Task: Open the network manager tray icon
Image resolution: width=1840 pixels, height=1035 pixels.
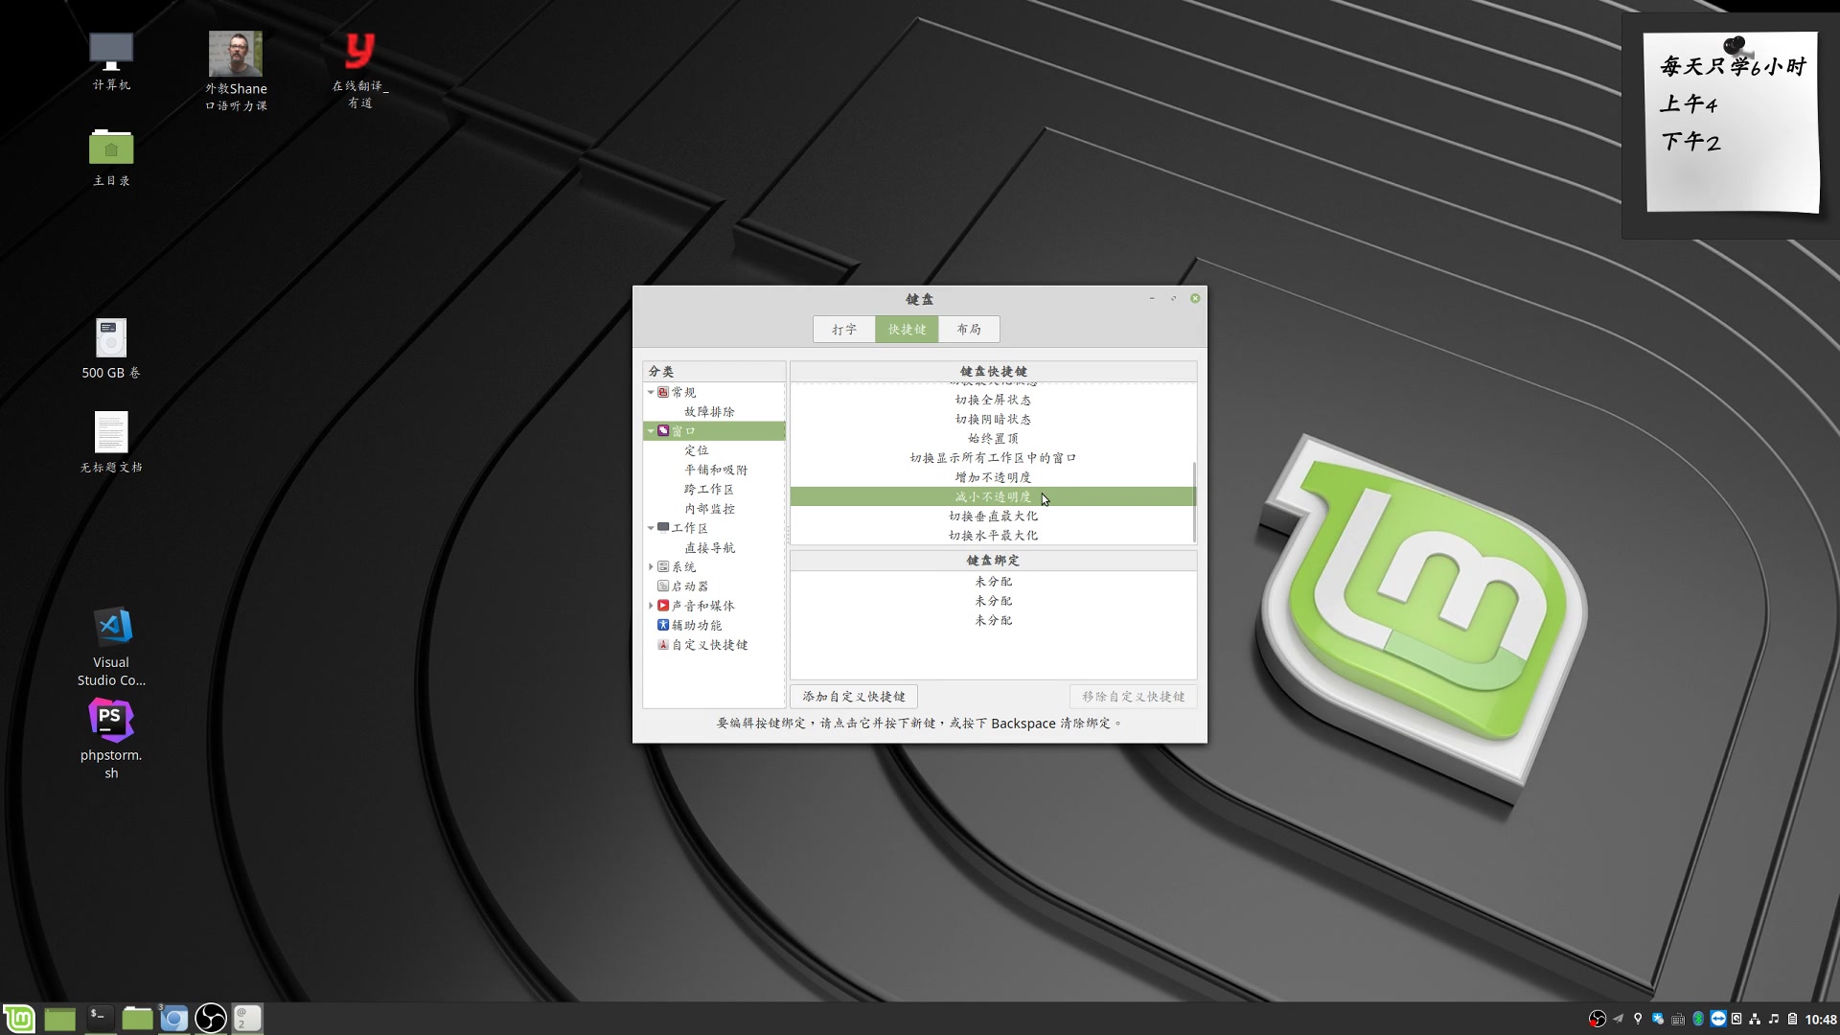Action: point(1755,1019)
